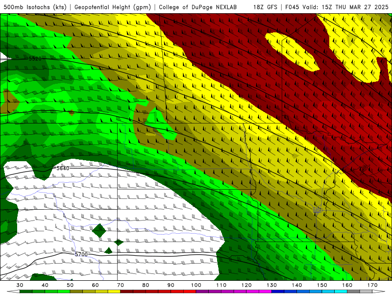Click the 70 value on the color scale
Image resolution: width=392 pixels, height=294 pixels.
click(121, 285)
